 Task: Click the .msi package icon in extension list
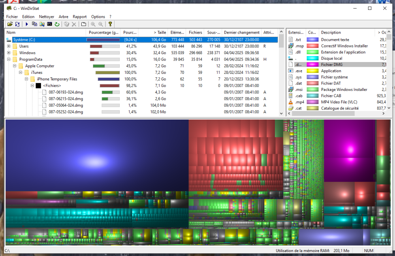pyautogui.click(x=291, y=89)
